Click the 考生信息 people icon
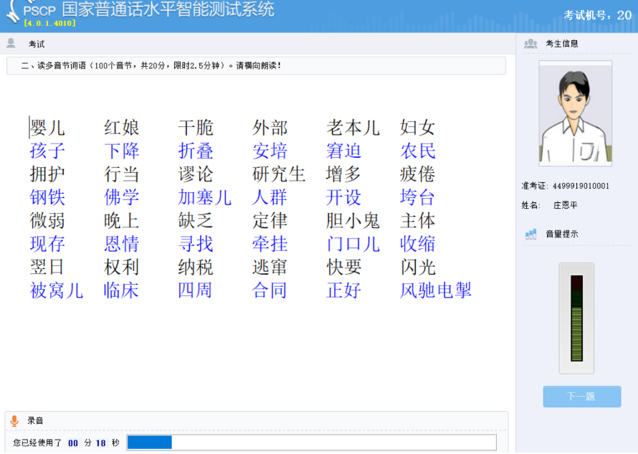The height and width of the screenshot is (454, 638). coord(530,44)
